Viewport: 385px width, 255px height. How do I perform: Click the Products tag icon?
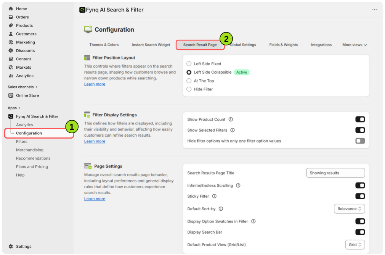point(11,25)
